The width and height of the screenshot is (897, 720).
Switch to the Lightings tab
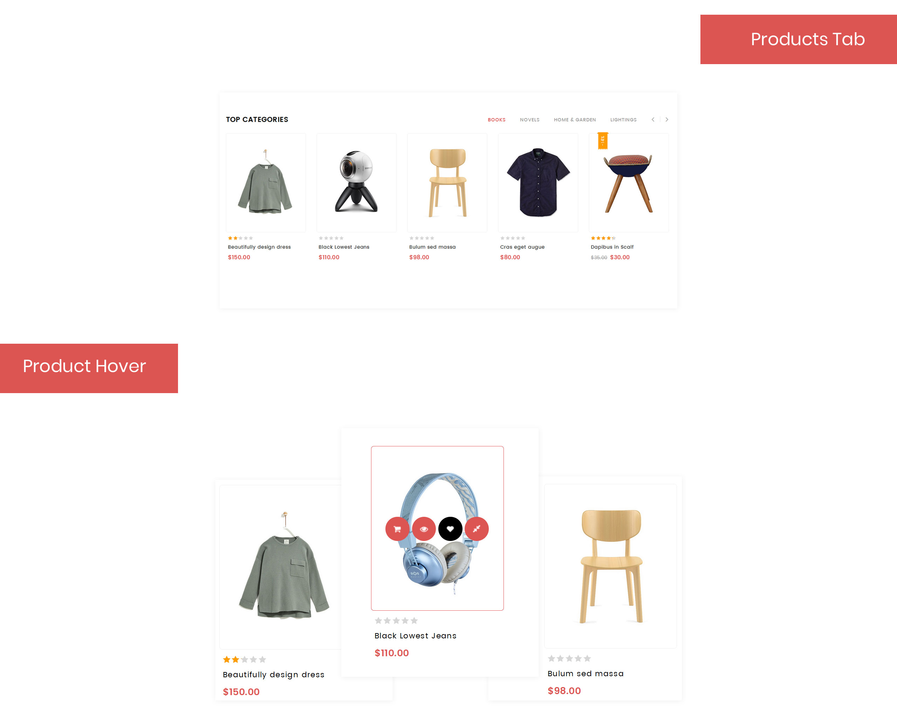pyautogui.click(x=623, y=120)
